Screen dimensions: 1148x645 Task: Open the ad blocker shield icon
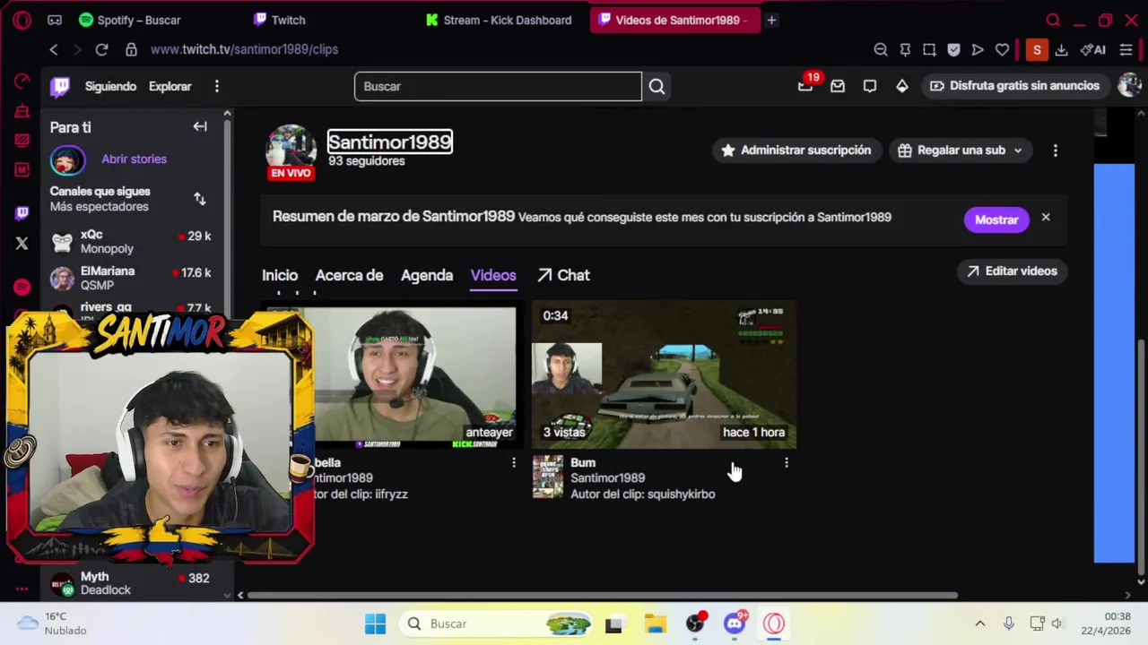pos(953,49)
